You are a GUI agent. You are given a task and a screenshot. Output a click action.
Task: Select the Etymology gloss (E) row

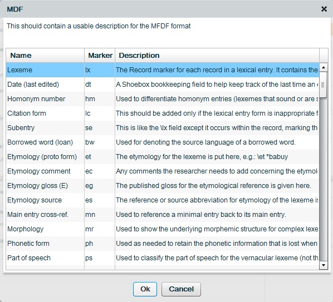click(163, 186)
